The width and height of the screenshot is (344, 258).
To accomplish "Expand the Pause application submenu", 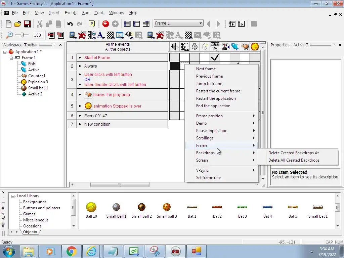I will pyautogui.click(x=222, y=131).
